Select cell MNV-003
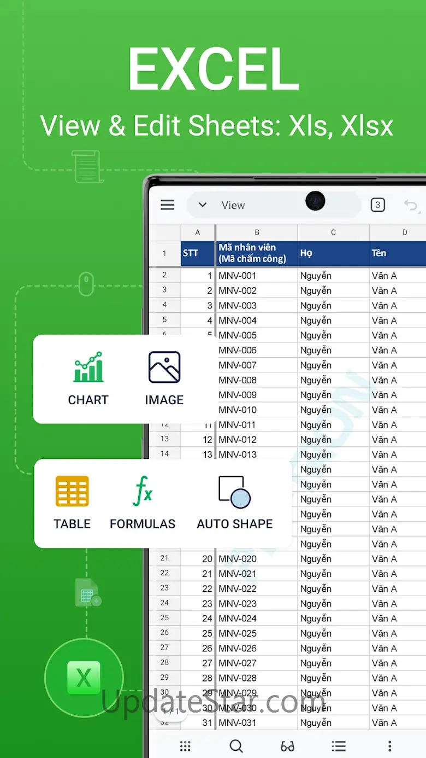The height and width of the screenshot is (758, 426). pos(257,305)
